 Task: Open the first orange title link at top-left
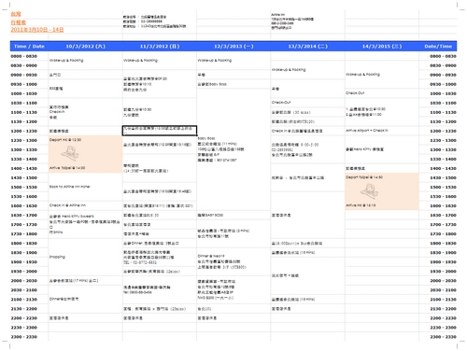click(16, 14)
